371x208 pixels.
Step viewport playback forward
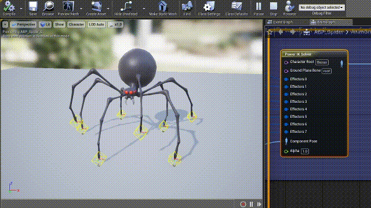tap(259, 204)
